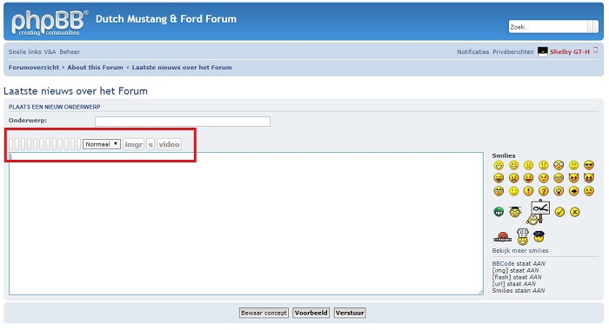Insert the rolling eyes smiley

pos(499,191)
